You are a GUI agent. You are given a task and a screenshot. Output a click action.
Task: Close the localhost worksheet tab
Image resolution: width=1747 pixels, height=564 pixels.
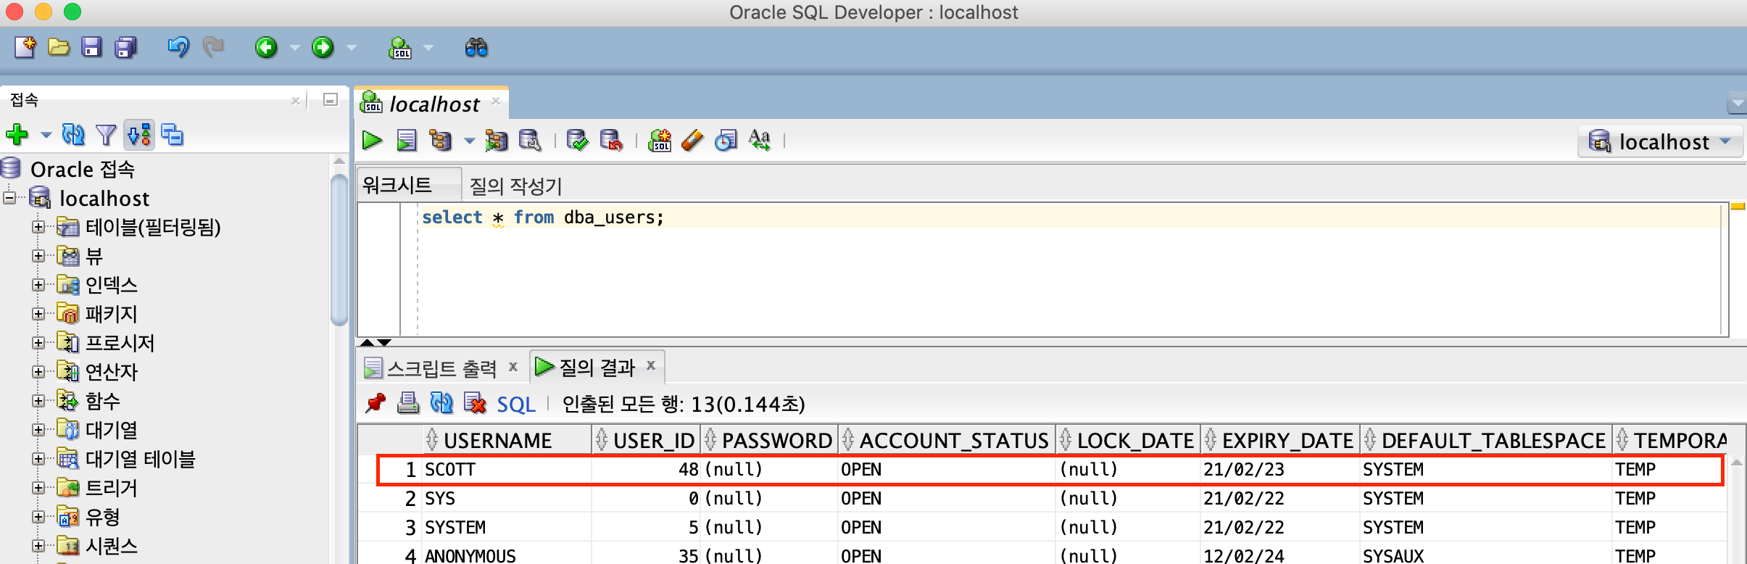[496, 101]
